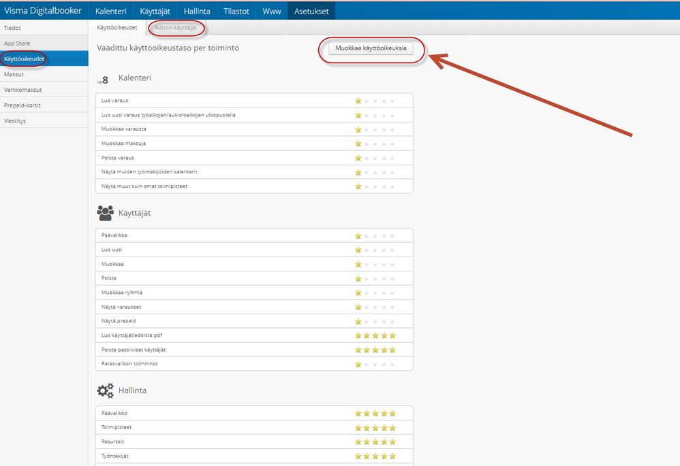
Task: Click the "Muokkaa varausta" row label
Action: 123,129
